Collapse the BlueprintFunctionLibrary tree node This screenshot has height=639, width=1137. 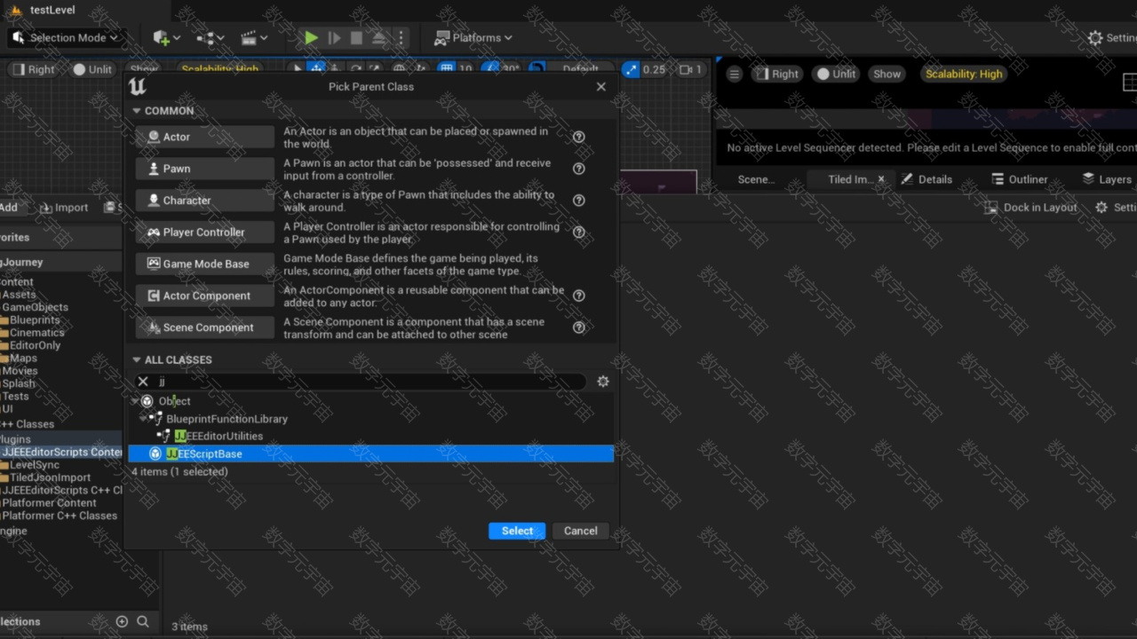[x=143, y=419]
